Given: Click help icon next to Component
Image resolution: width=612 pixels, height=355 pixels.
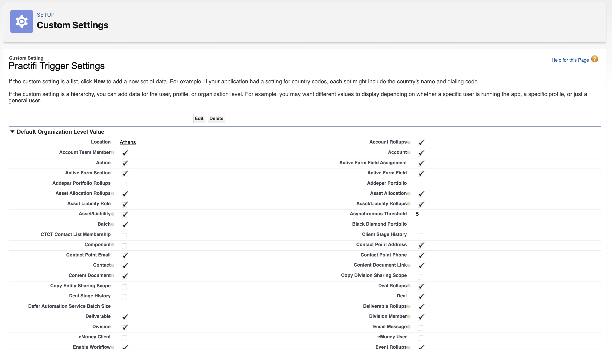Looking at the screenshot, I should [x=113, y=245].
